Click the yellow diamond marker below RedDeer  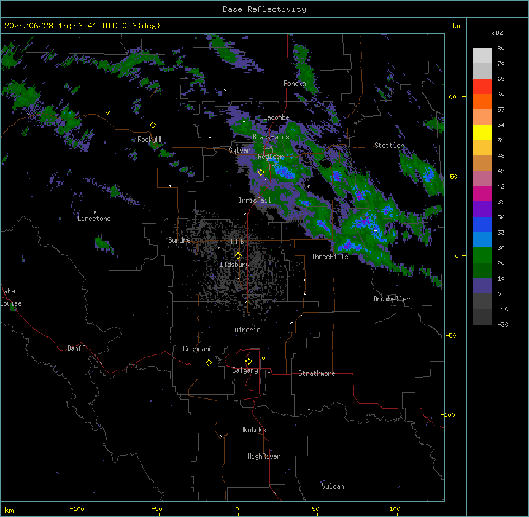point(261,173)
